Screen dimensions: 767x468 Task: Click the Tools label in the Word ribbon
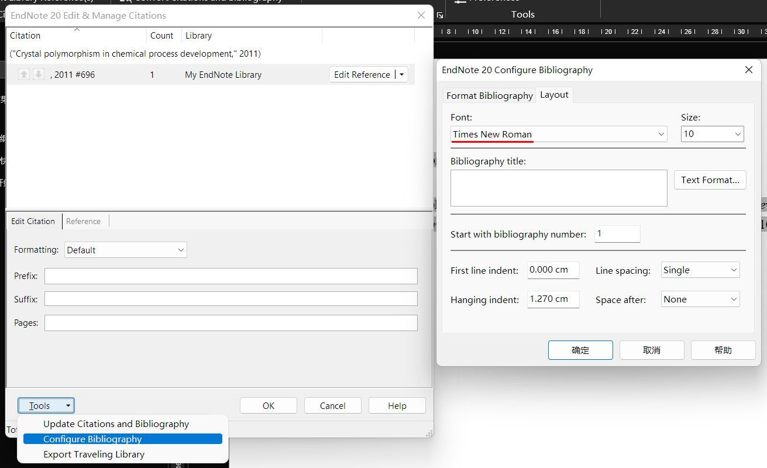tap(523, 14)
